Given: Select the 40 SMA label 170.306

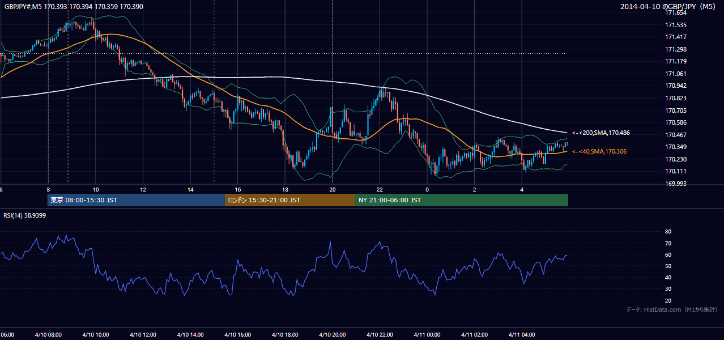Looking at the screenshot, I should [x=599, y=151].
